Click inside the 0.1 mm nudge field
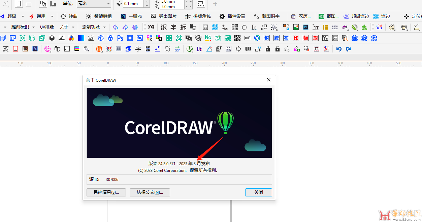 point(133,4)
